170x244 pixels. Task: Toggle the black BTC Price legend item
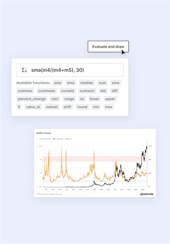[x=58, y=139]
